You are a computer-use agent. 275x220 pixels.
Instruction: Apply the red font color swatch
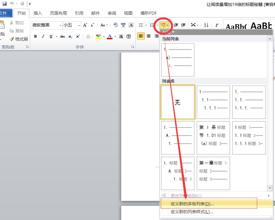110,36
